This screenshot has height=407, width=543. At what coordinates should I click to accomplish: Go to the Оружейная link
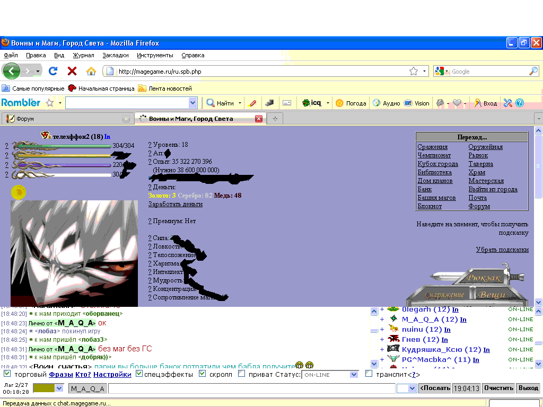[x=486, y=147]
